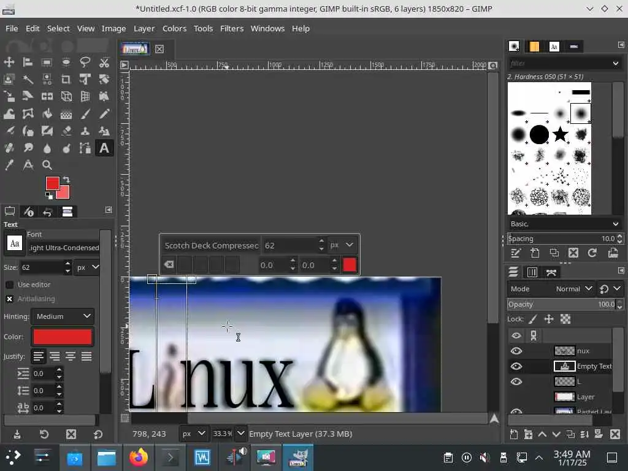Select the Gradient tool

click(x=66, y=113)
